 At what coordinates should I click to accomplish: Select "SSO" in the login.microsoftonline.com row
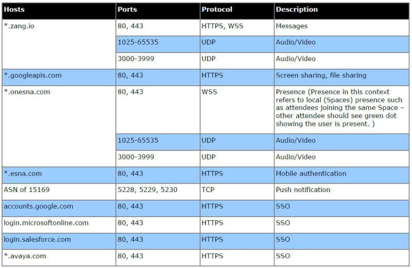click(341, 225)
